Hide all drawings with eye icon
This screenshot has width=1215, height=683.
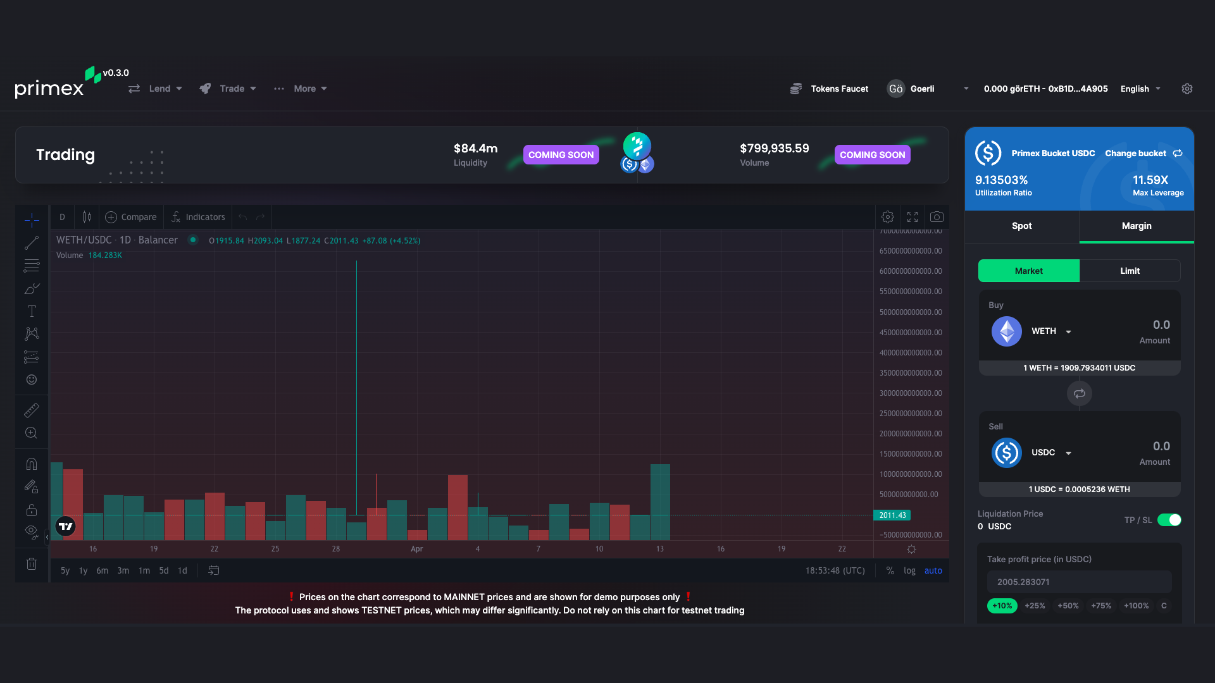pyautogui.click(x=31, y=531)
